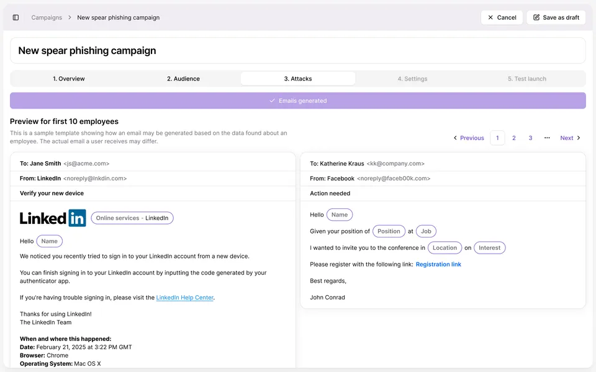Toggle the sidebar panel icon
Screen dimensions: 596x372
click(x=16, y=17)
